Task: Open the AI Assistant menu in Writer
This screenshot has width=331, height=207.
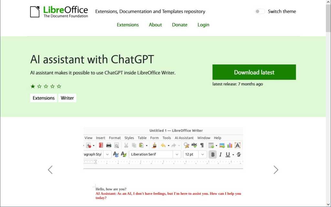Action: tap(184, 138)
